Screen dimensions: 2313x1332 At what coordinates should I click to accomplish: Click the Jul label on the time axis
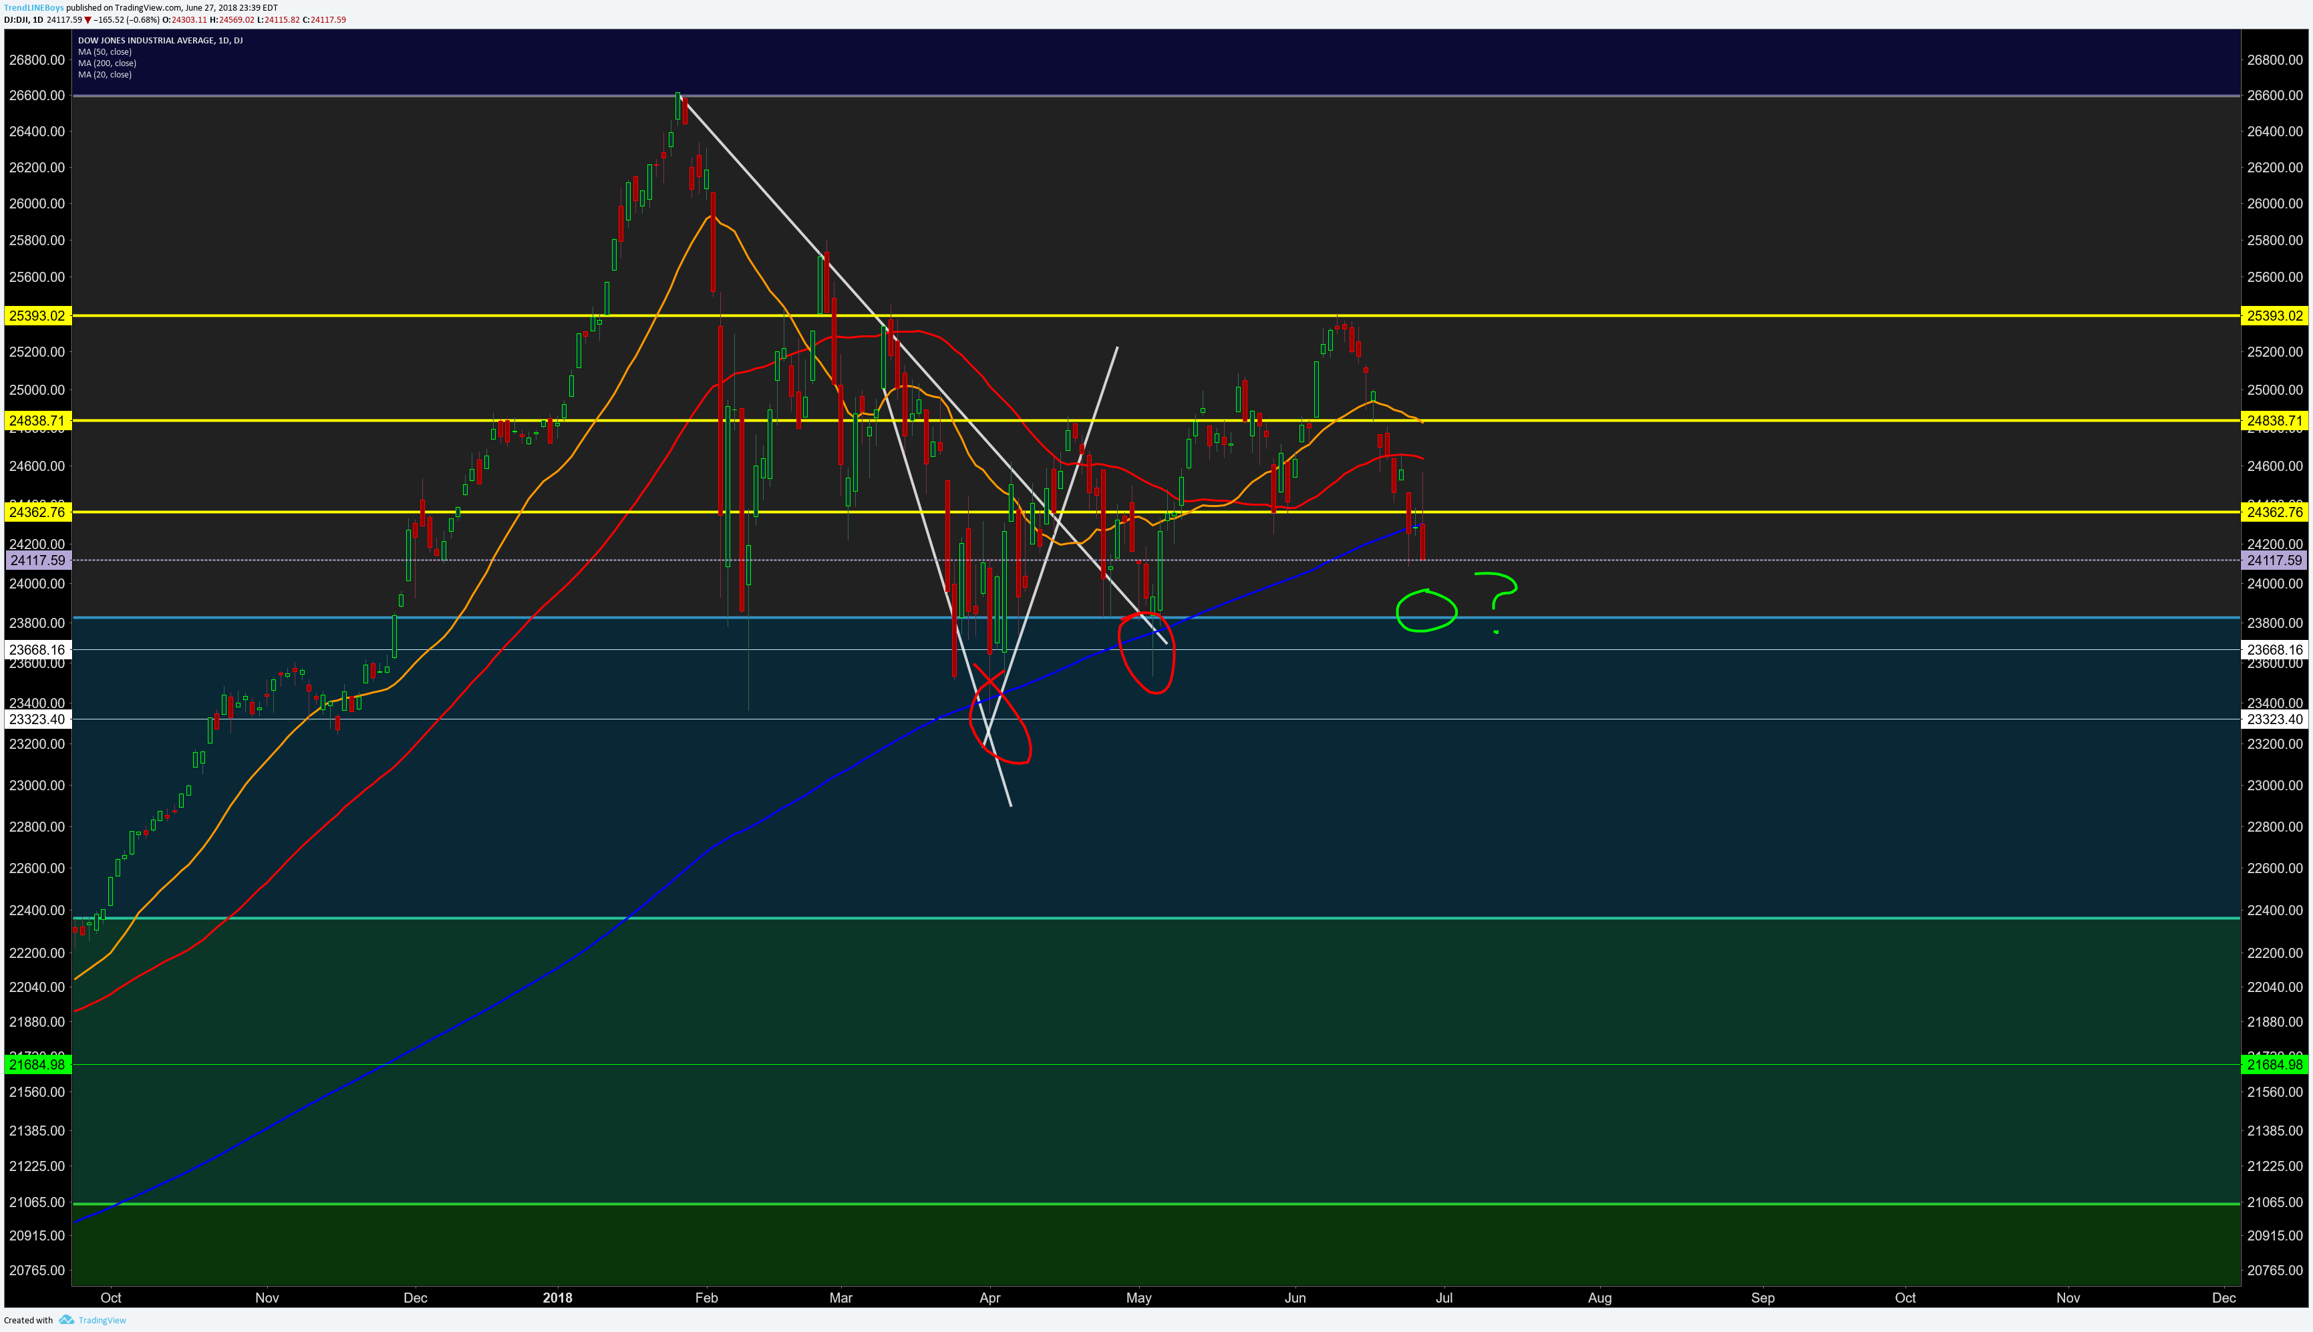click(1444, 1298)
